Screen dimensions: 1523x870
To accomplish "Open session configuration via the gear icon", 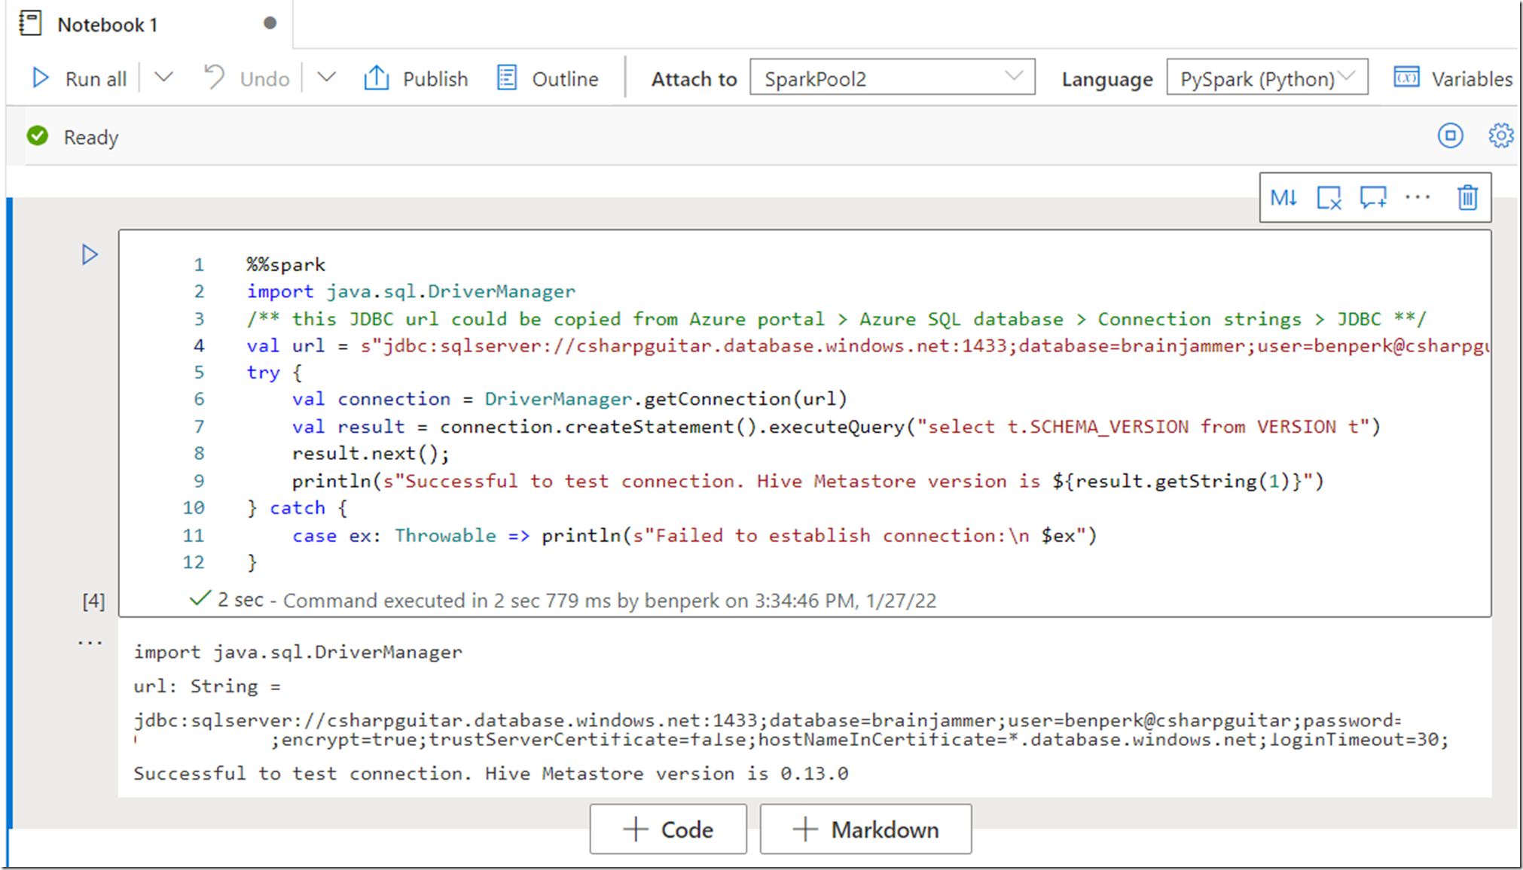I will 1500,135.
